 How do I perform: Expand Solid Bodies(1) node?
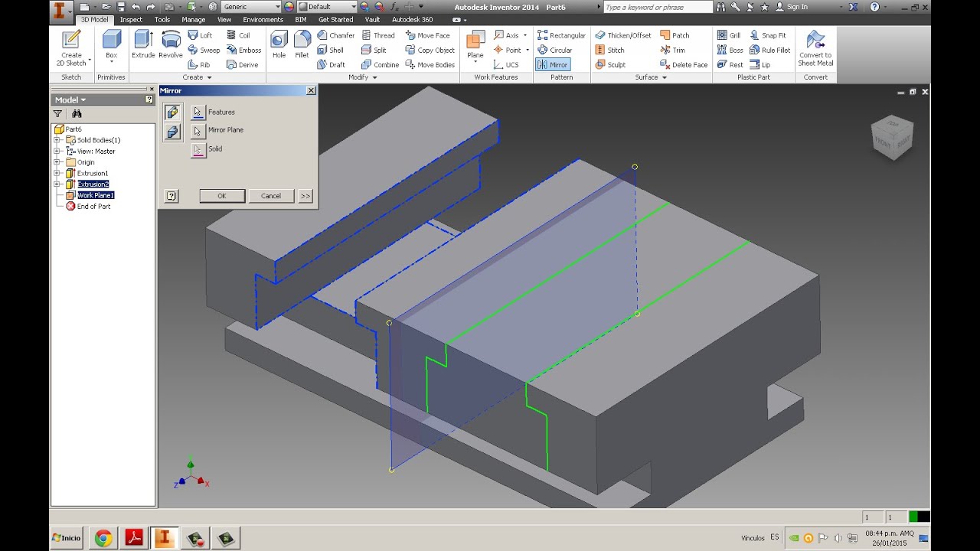pos(57,140)
